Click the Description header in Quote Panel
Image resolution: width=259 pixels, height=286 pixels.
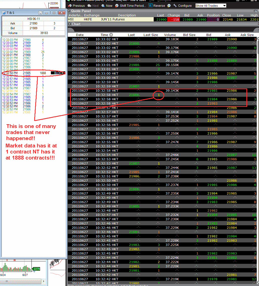point(127,15)
